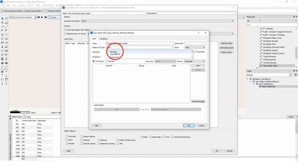Check Pedestrian Crossing checkbox
Viewport: 298px width, 167px height.
[x=98, y=143]
